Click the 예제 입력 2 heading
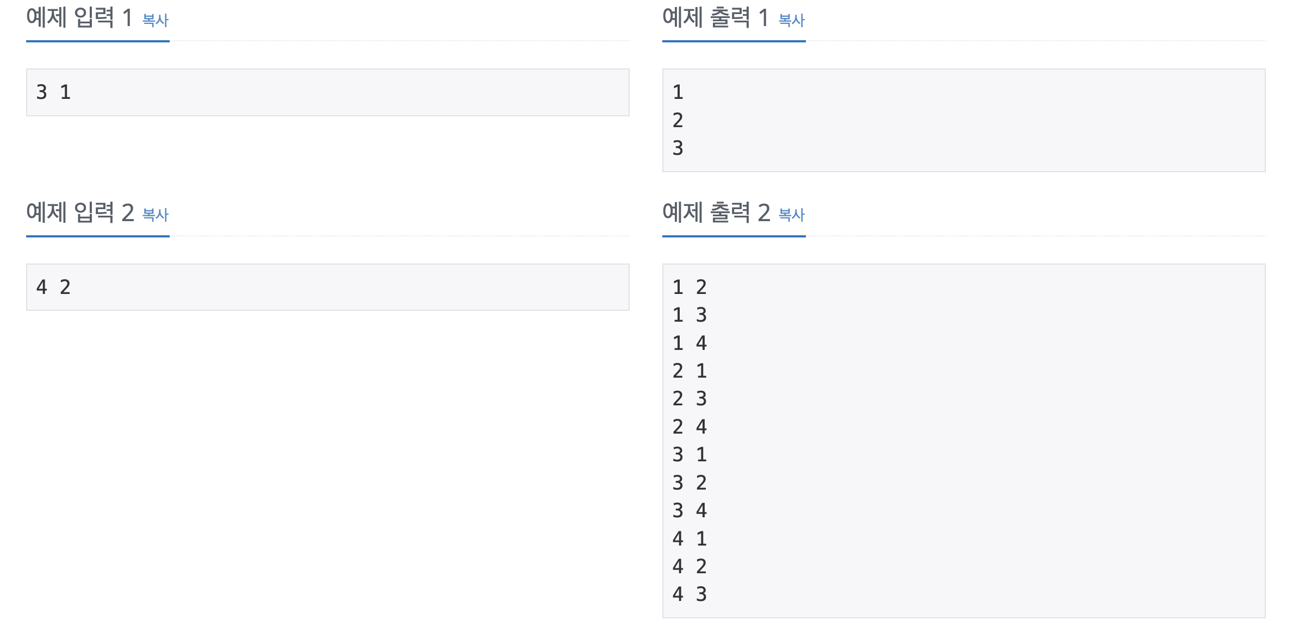This screenshot has width=1292, height=639. pos(80,212)
